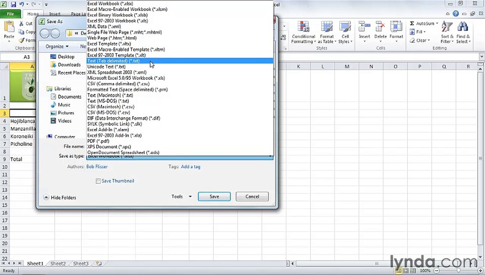Choose Unicode Text (*.txt) file type
Screen dimensions: 485x275
click(x=180, y=66)
